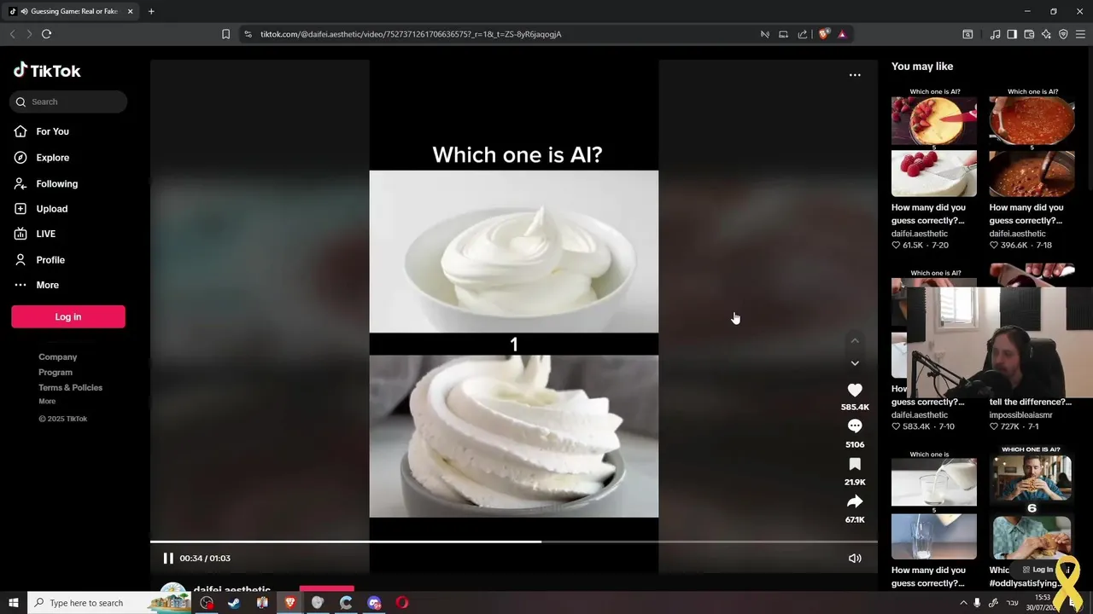The image size is (1093, 614).
Task: Go to next video with down chevron
Action: [x=855, y=363]
